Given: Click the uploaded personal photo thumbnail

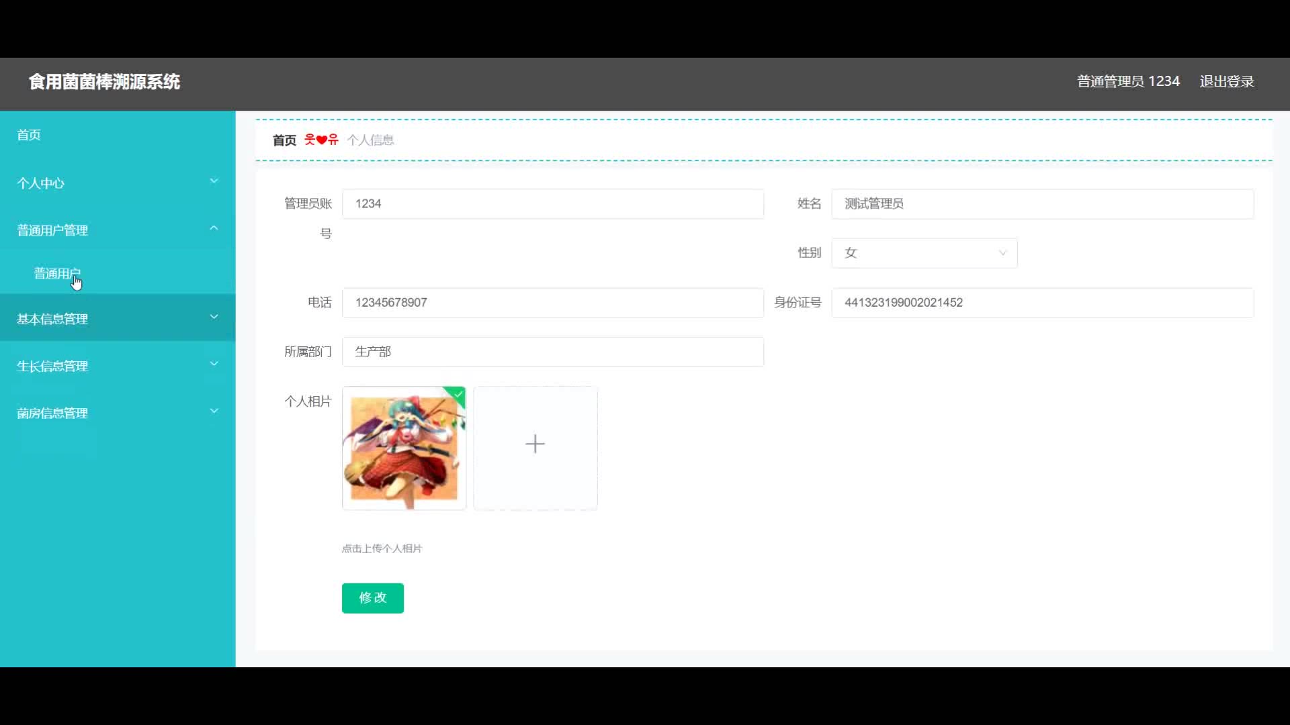Looking at the screenshot, I should pos(403,448).
